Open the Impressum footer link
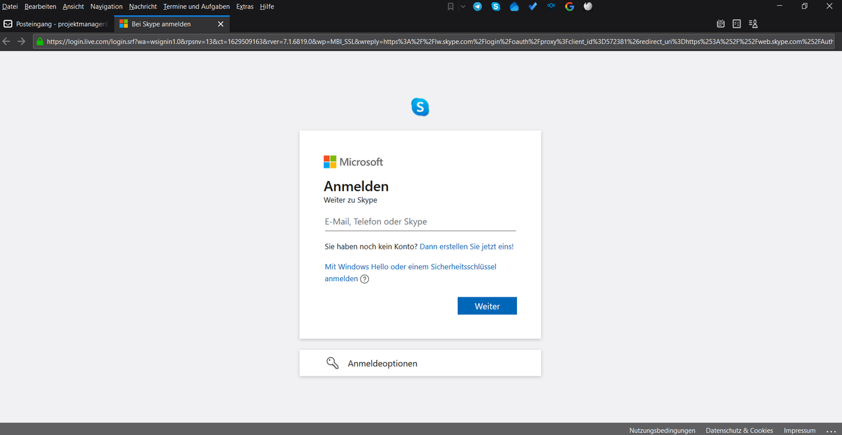Viewport: 842px width, 435px height. click(x=800, y=430)
